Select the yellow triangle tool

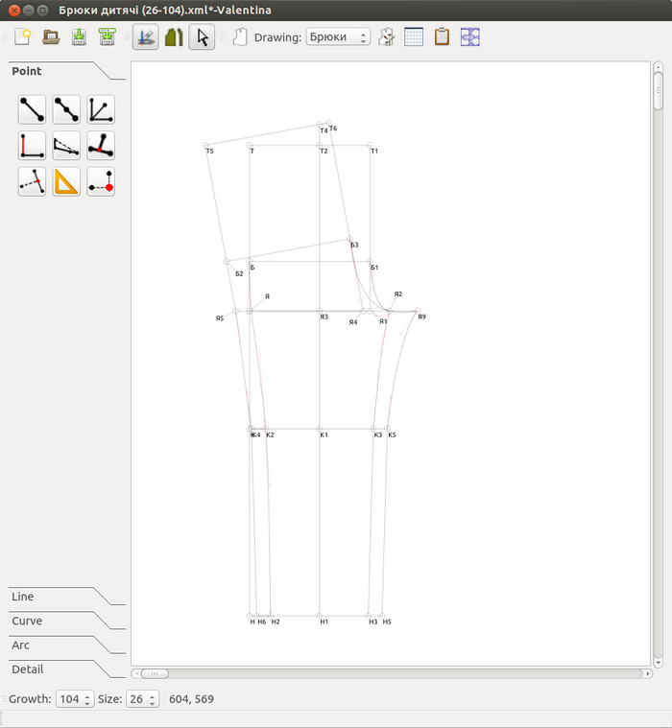pos(66,181)
